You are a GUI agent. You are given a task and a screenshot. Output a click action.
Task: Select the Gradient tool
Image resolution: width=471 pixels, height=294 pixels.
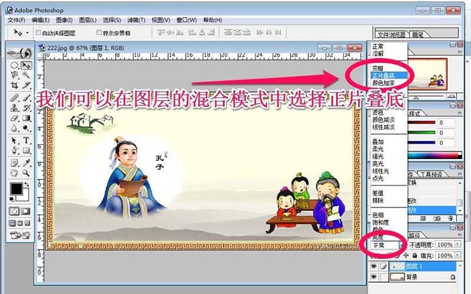(x=26, y=118)
